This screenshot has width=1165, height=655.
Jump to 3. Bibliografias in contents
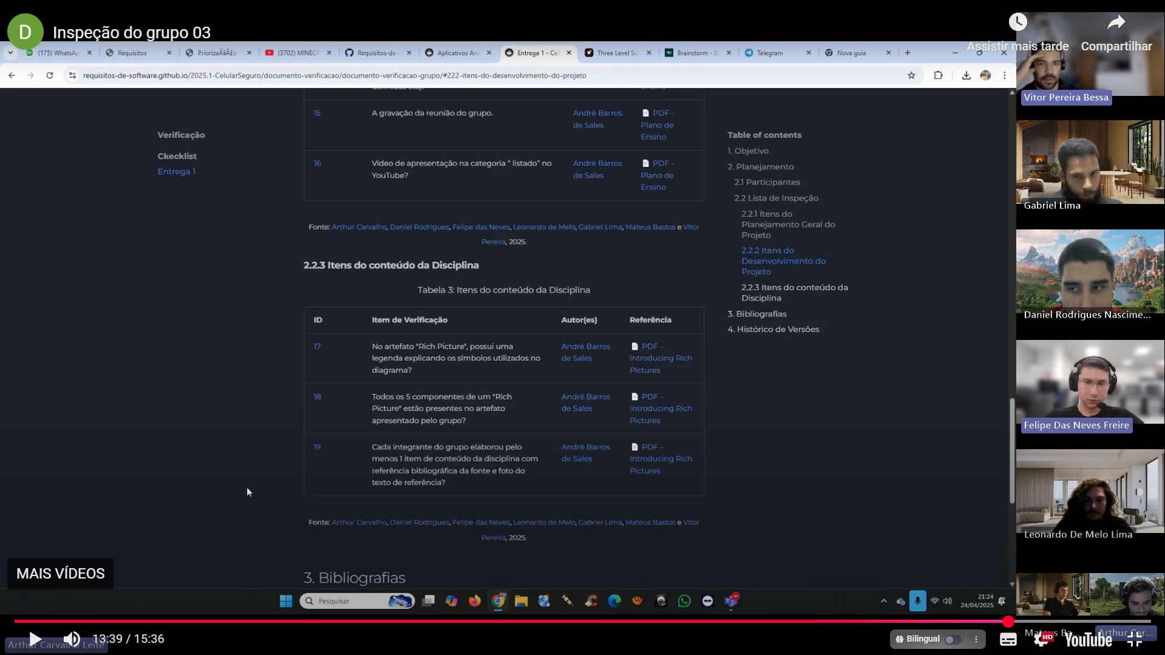757,314
